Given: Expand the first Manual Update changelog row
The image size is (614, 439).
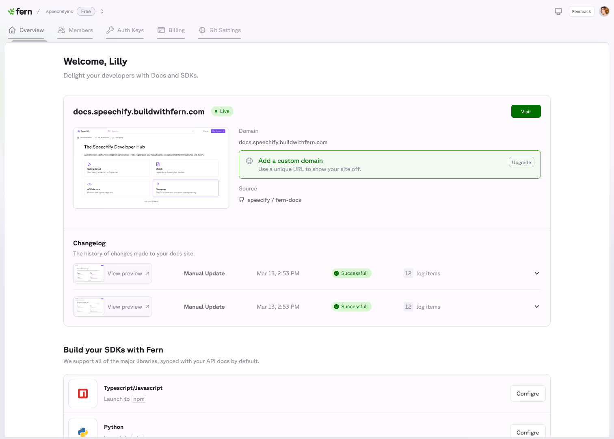Looking at the screenshot, I should [537, 273].
